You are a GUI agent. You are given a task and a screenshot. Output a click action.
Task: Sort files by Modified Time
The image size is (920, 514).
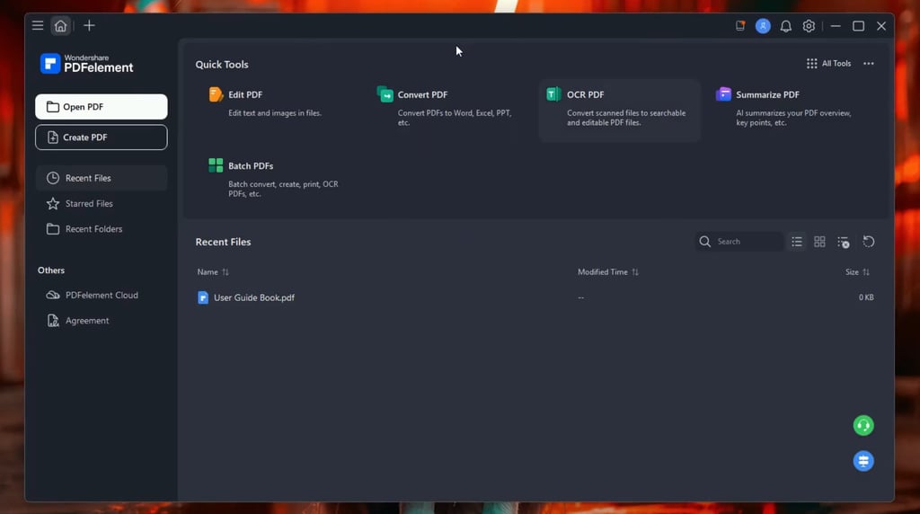pos(608,272)
